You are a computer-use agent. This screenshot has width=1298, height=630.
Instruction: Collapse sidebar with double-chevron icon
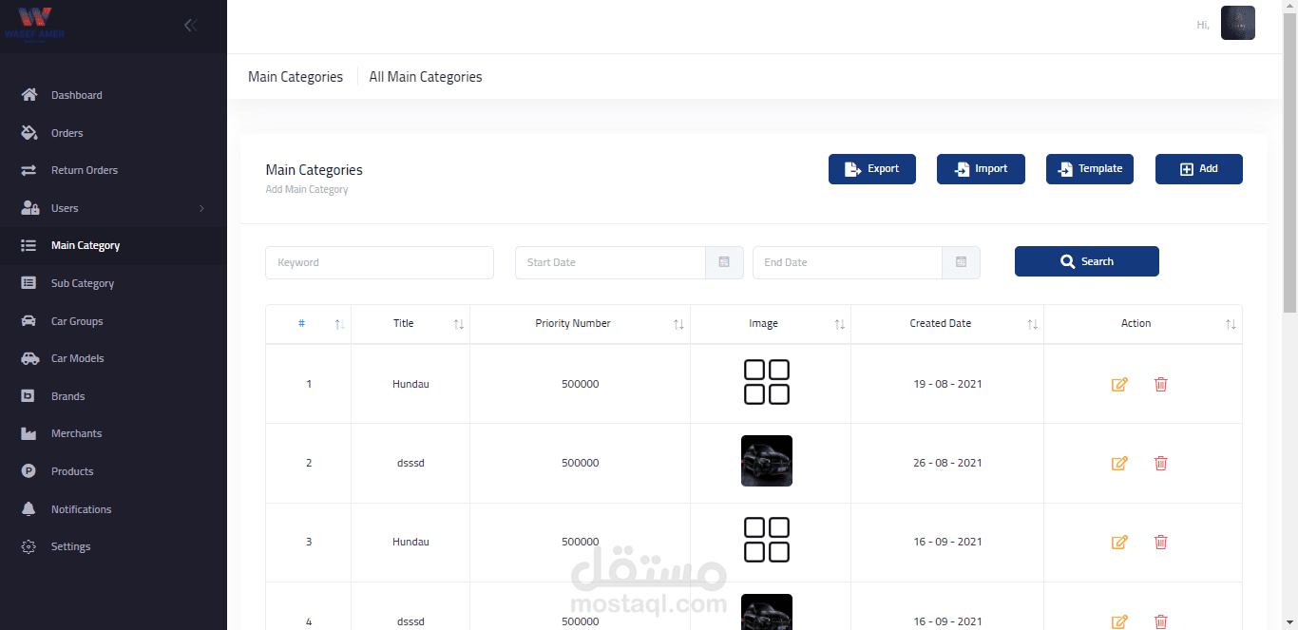191,26
